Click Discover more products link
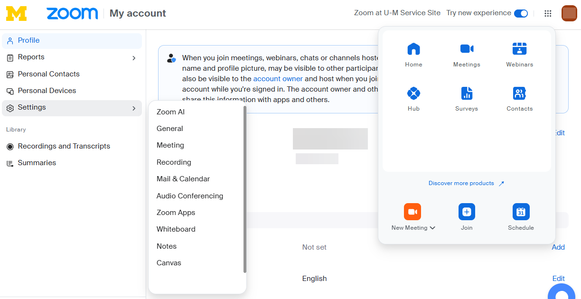Viewport: 581px width, 299px height. [466, 183]
